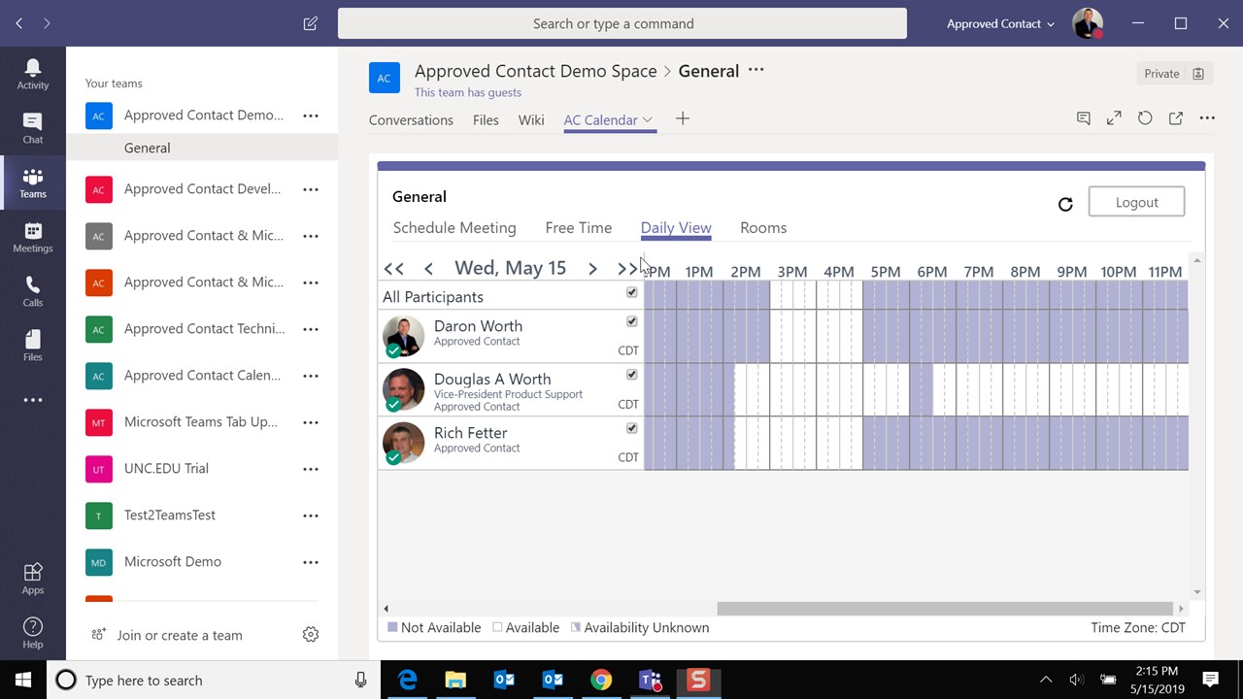Open Calls in the sidebar
Image resolution: width=1243 pixels, height=699 pixels.
(33, 291)
